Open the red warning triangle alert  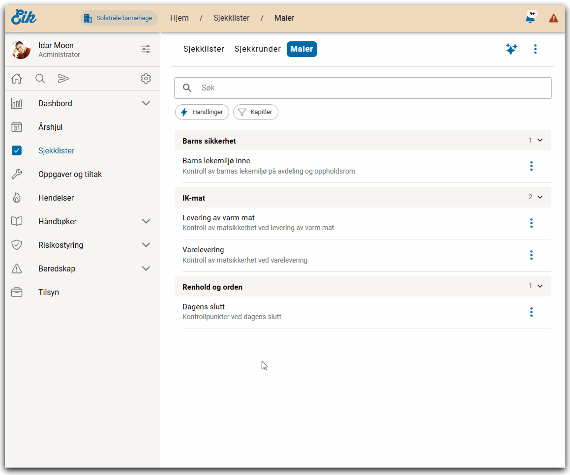(x=553, y=18)
